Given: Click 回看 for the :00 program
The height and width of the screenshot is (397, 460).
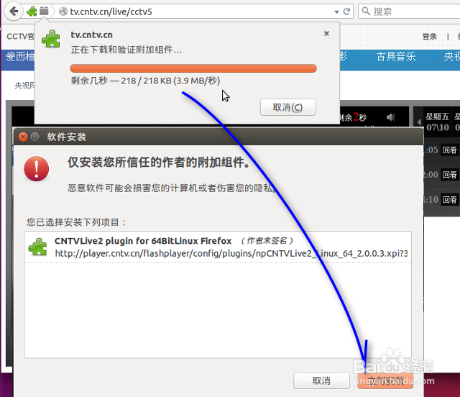Looking at the screenshot, I should pyautogui.click(x=450, y=175).
